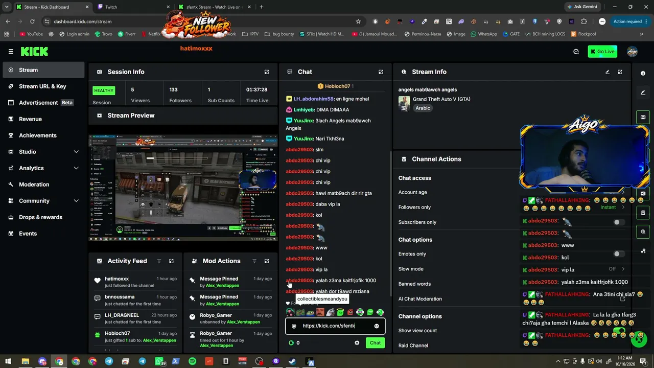The height and width of the screenshot is (368, 654).
Task: Click the Stream Preview thumbnail
Action: tap(183, 188)
